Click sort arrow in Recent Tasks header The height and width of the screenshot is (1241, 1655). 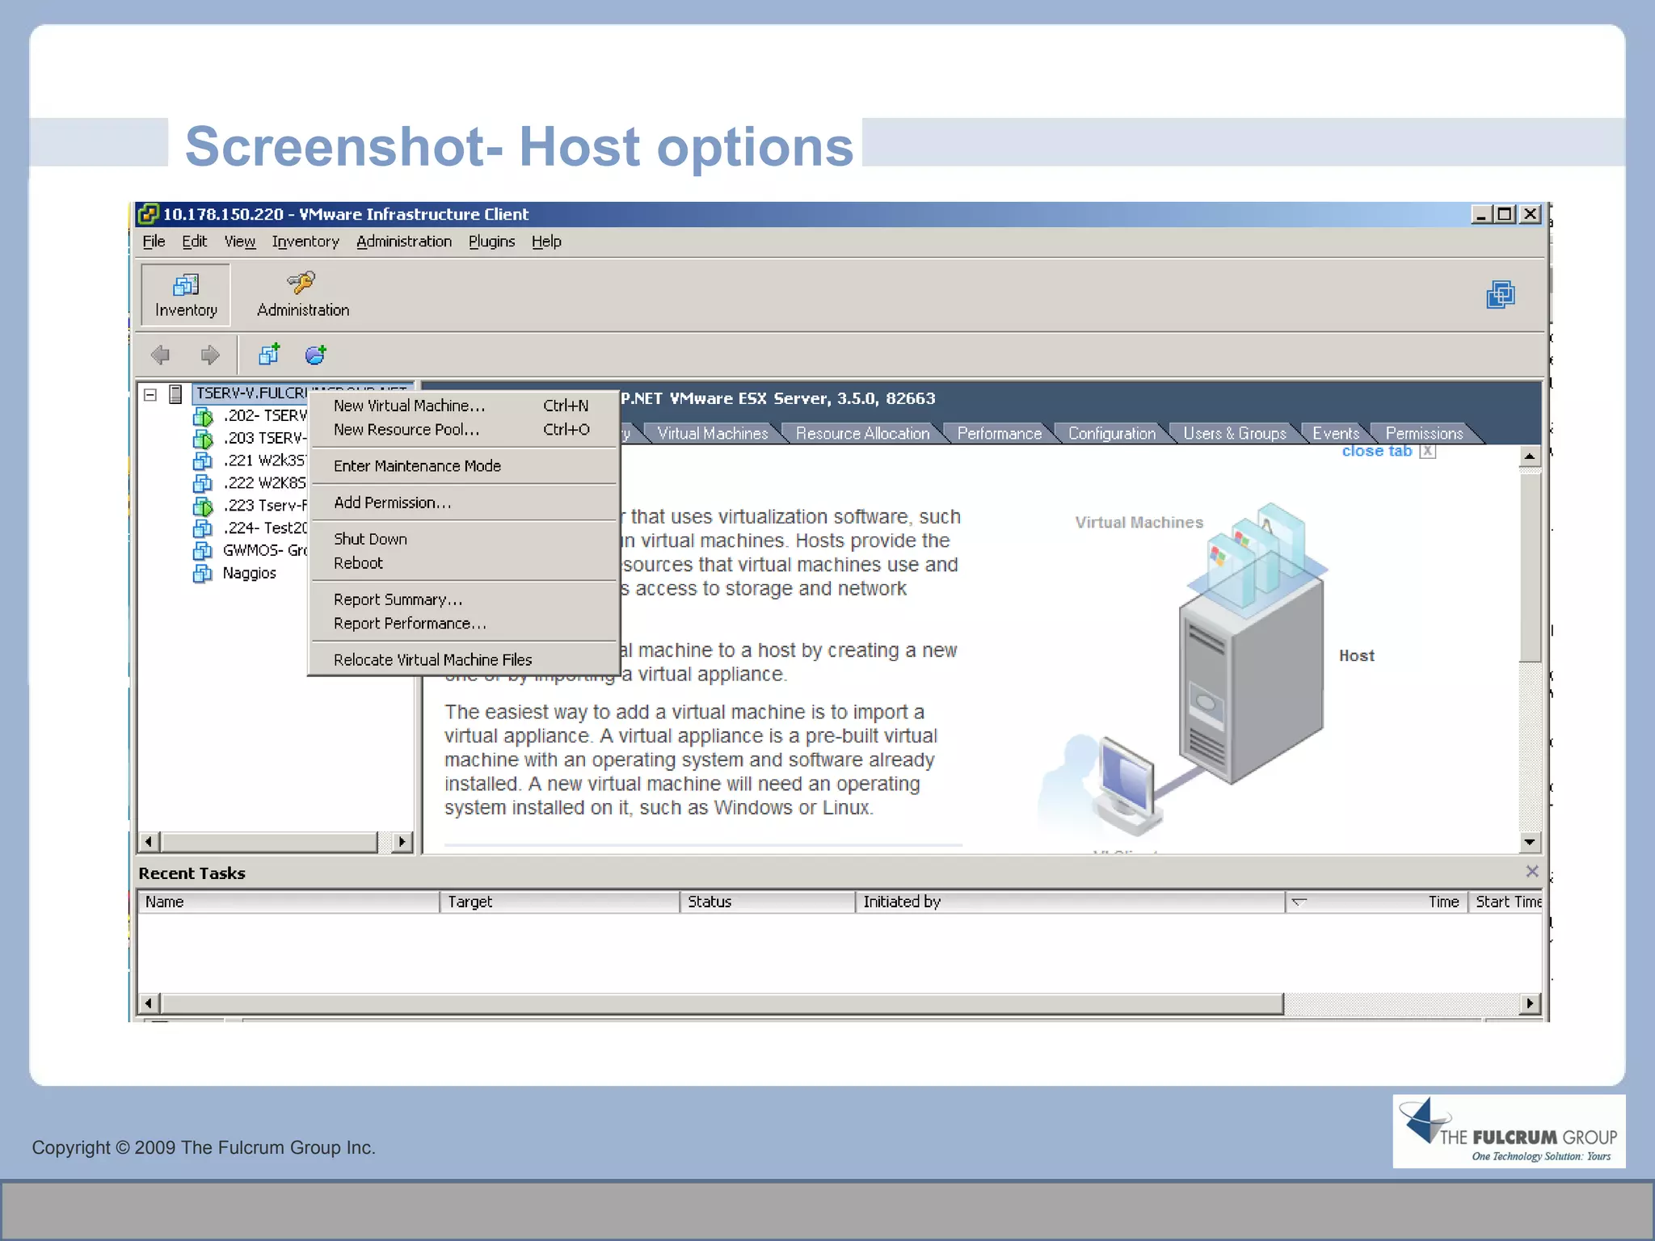point(1299,902)
